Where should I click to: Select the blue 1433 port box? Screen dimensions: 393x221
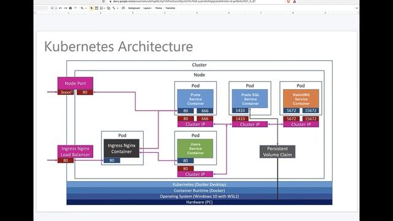(x=240, y=110)
